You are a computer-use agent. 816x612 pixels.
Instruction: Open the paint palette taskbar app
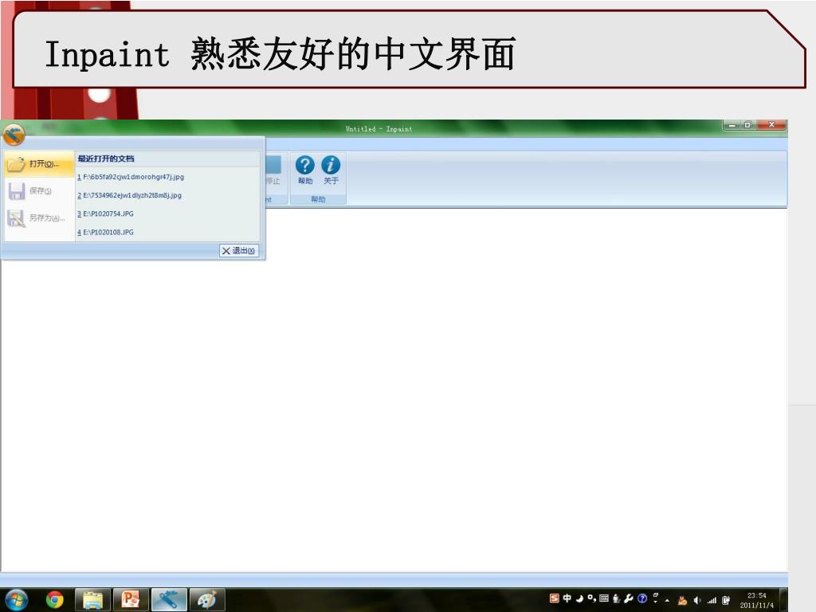206,600
